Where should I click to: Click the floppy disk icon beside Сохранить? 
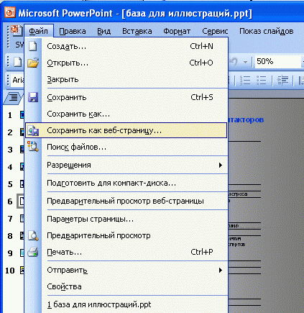33,97
